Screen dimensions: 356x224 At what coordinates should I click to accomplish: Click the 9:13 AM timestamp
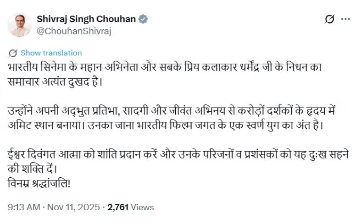pyautogui.click(x=24, y=208)
